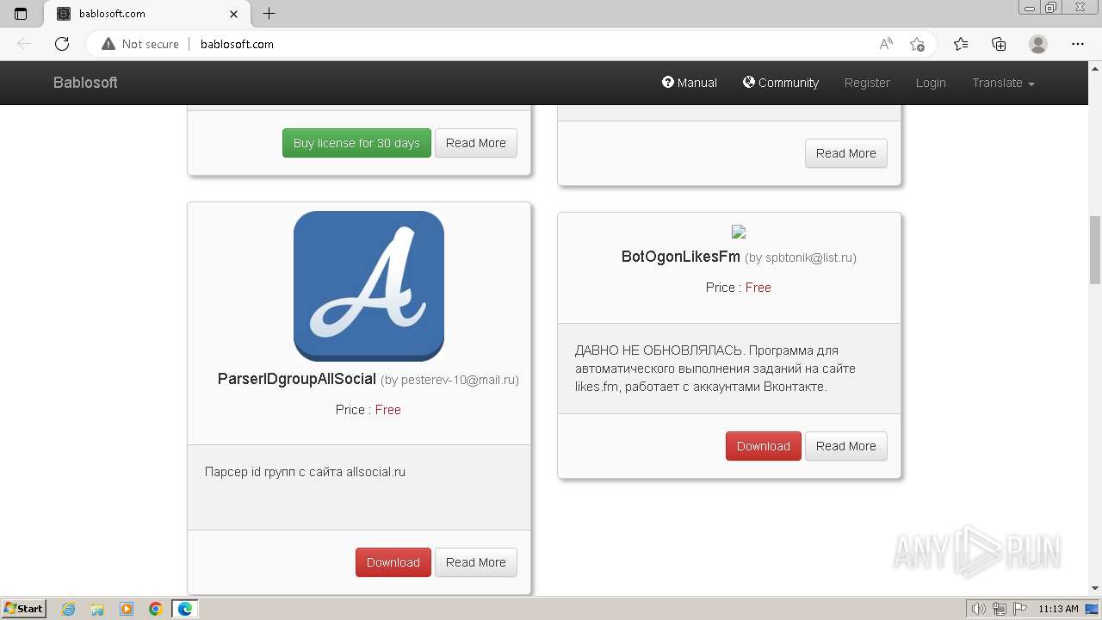Viewport: 1102px width, 620px height.
Task: Open the Action Center flag icon
Action: (x=1019, y=609)
